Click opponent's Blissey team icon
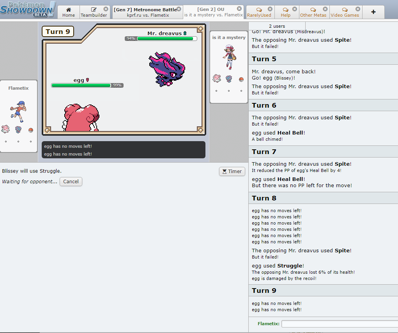 [x=216, y=78]
